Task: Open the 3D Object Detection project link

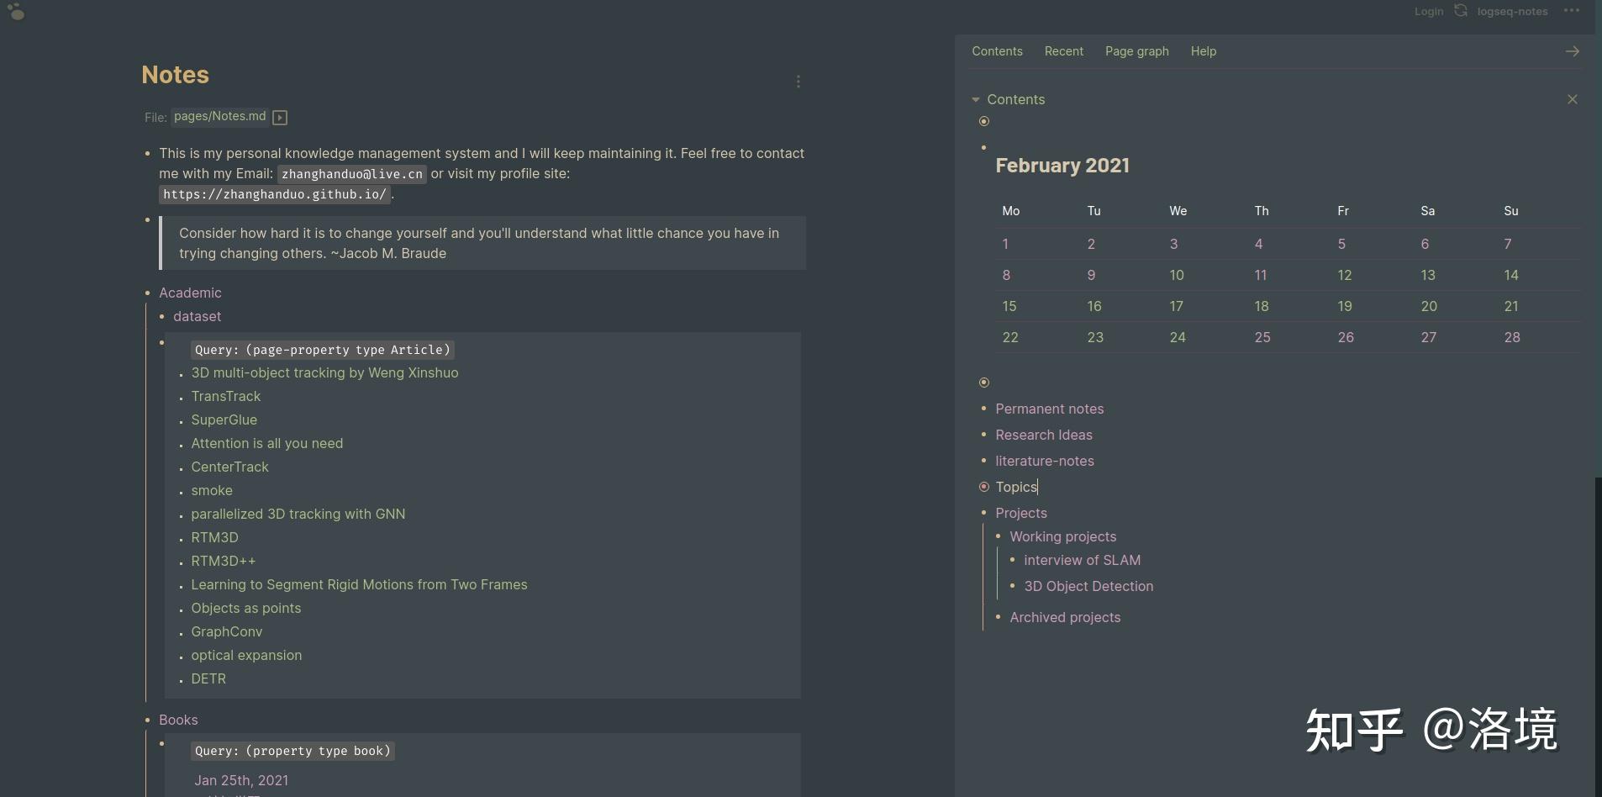Action: [1088, 586]
